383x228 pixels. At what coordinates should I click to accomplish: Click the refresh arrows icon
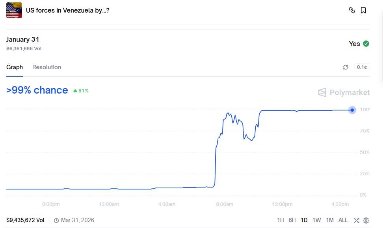coord(346,67)
